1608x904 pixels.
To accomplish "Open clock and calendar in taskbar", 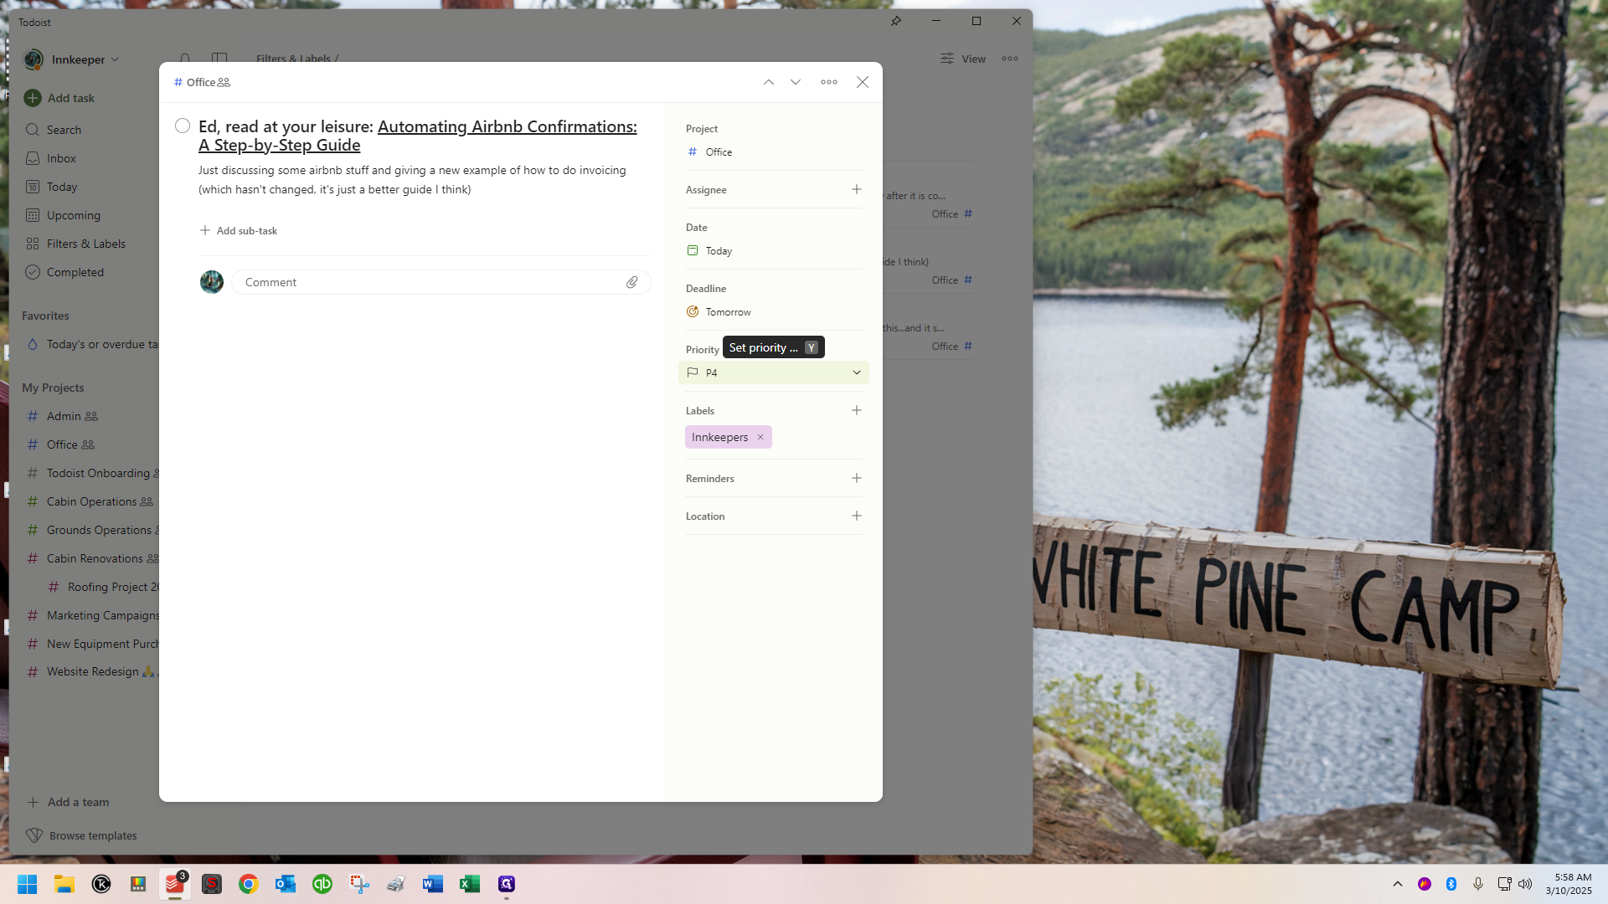I will [x=1569, y=884].
